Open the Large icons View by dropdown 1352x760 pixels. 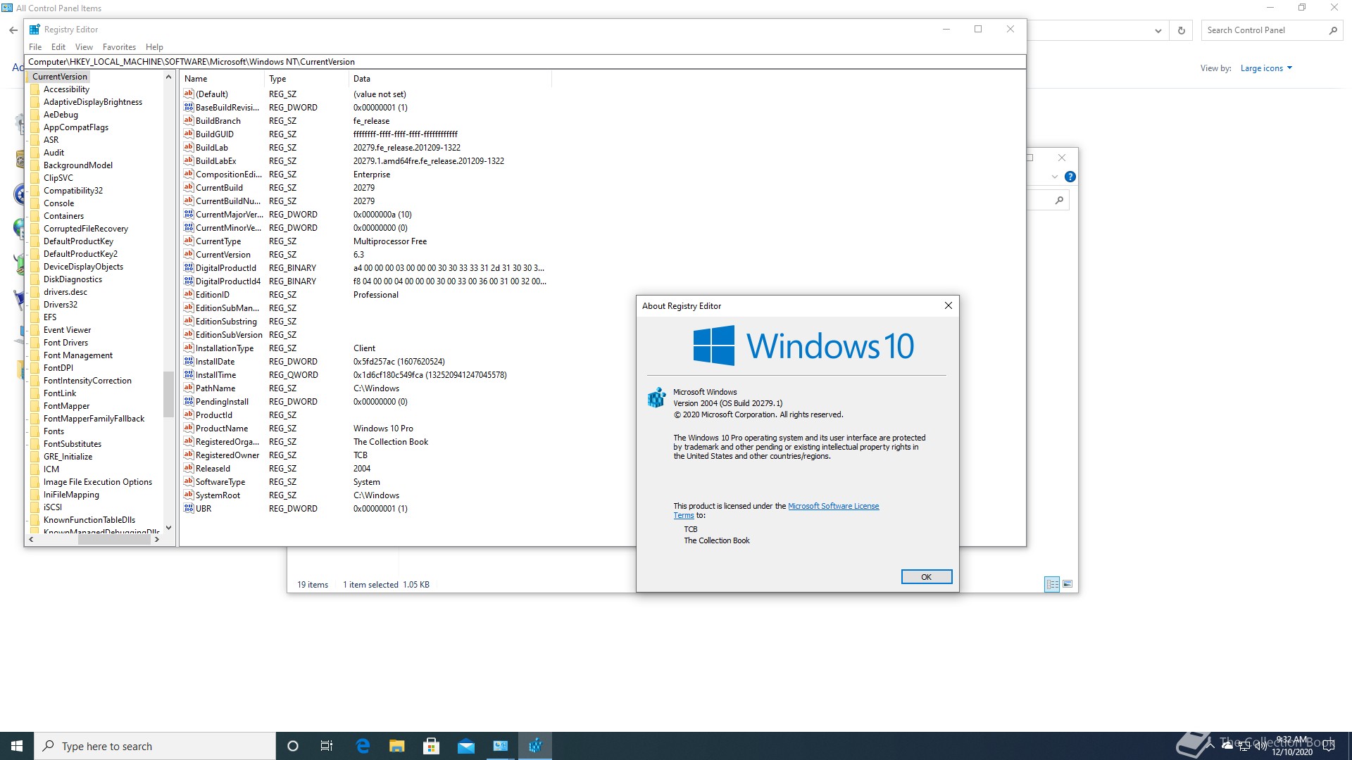pyautogui.click(x=1266, y=68)
